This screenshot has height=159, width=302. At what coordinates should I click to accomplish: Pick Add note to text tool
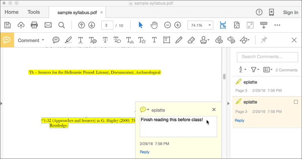click(x=93, y=40)
